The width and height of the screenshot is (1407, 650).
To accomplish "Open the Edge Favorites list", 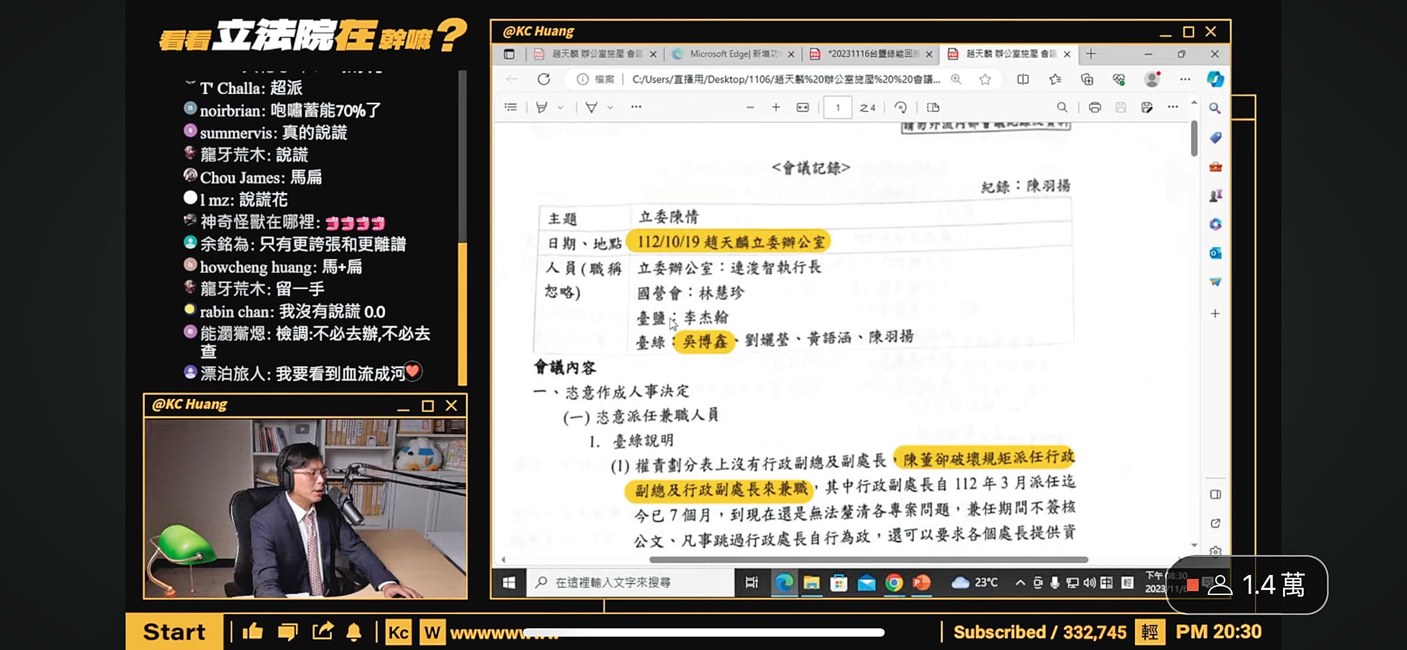I will click(x=1055, y=79).
